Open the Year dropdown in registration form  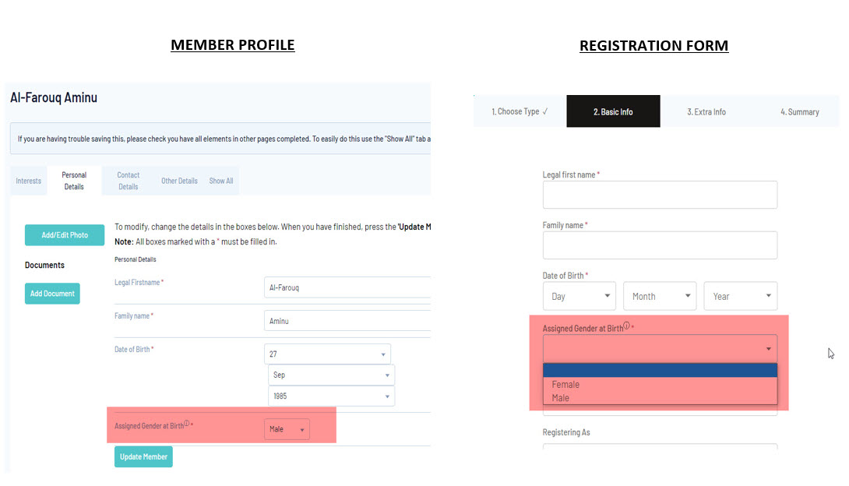click(740, 296)
